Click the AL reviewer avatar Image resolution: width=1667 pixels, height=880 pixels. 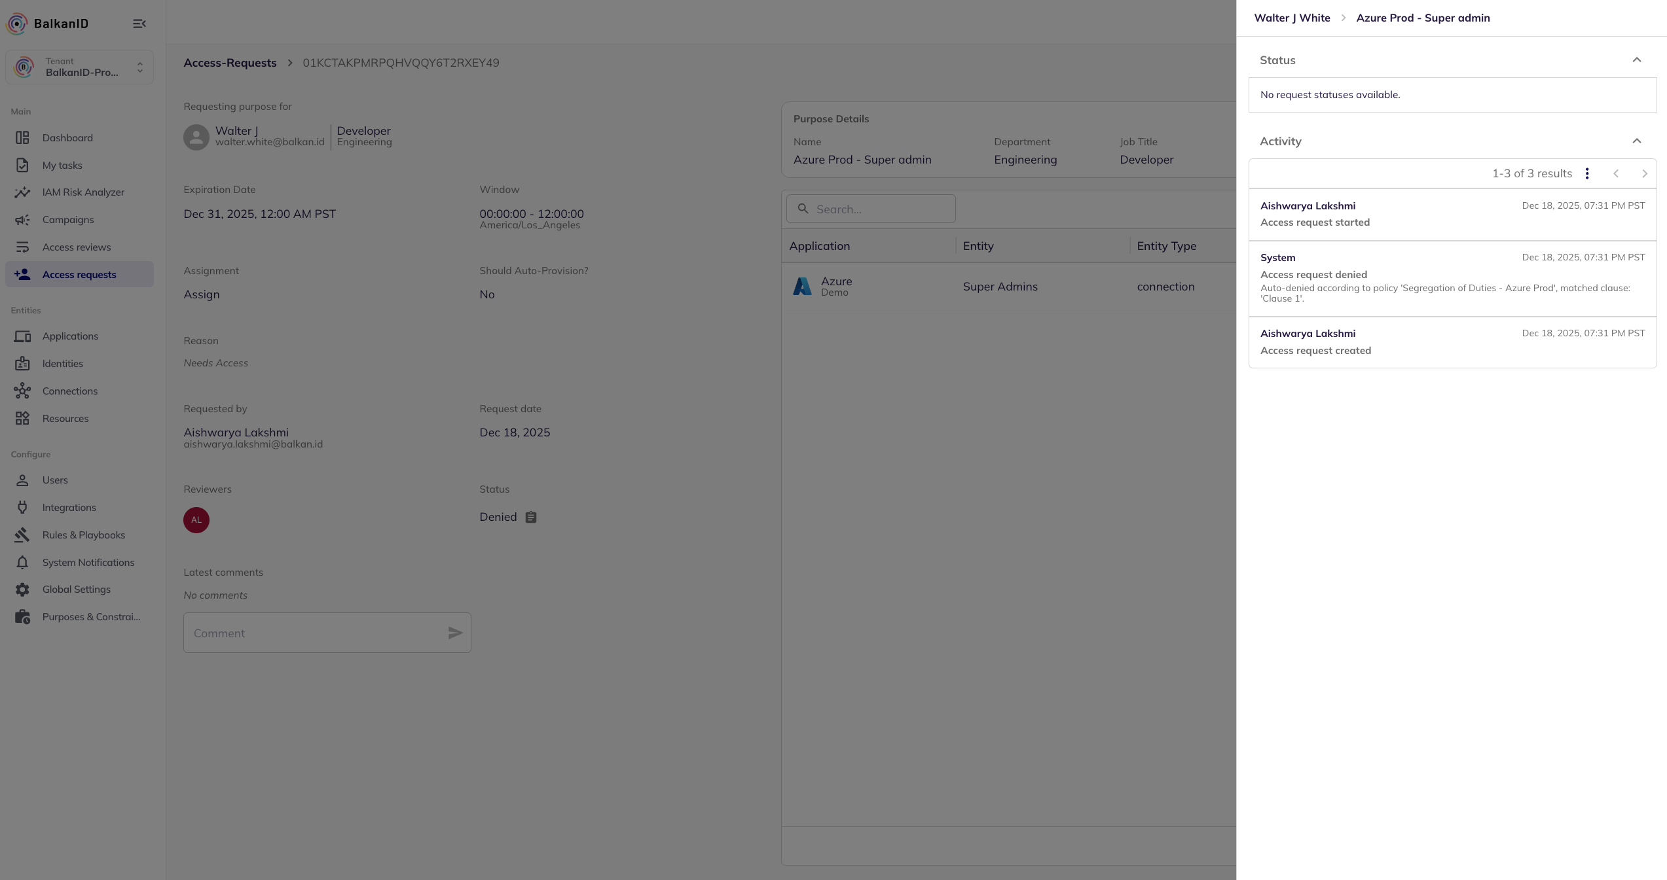pyautogui.click(x=196, y=520)
